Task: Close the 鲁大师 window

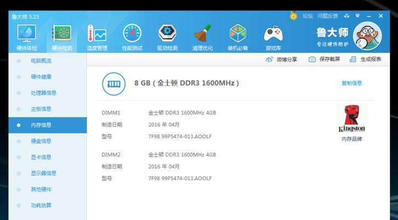Action: point(381,16)
